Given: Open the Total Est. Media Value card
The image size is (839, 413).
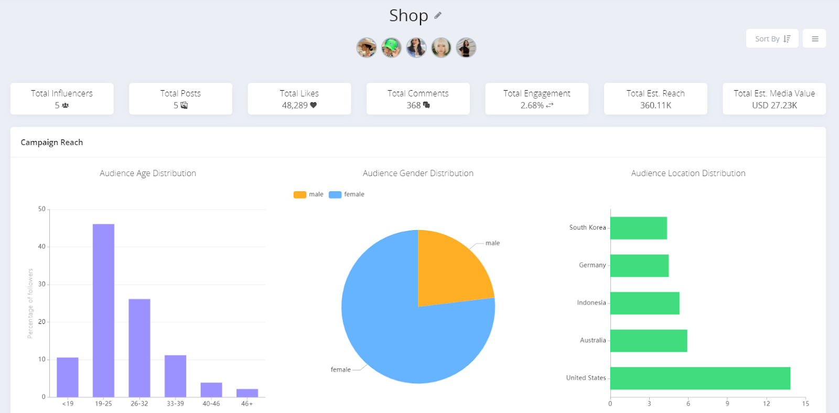Looking at the screenshot, I should click(x=774, y=99).
